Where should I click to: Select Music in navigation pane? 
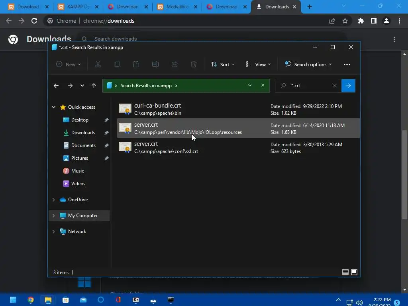click(77, 171)
